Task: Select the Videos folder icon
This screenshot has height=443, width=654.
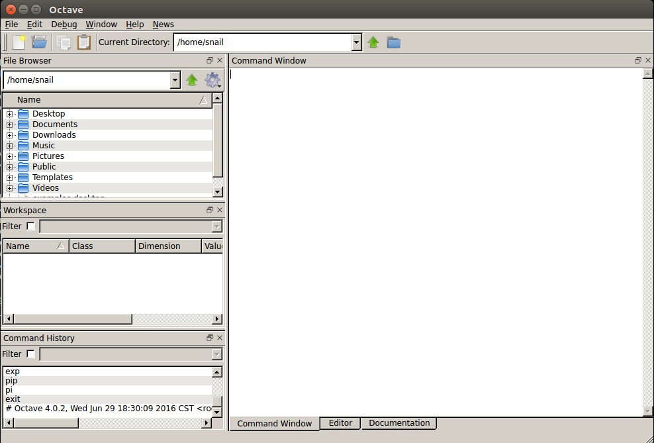Action: point(23,188)
